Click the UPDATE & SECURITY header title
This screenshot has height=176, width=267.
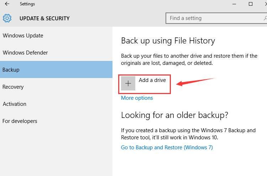[x=44, y=19]
